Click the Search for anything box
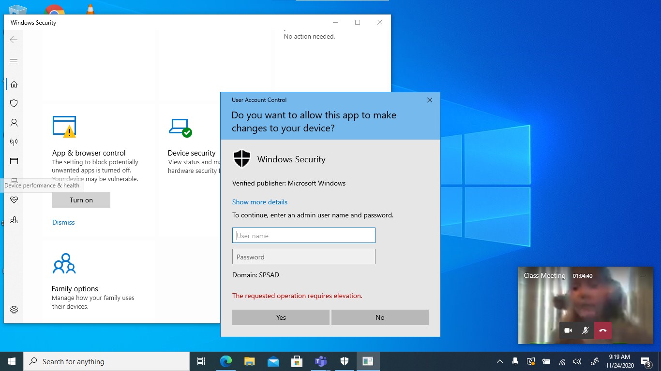This screenshot has width=661, height=371. [106, 361]
